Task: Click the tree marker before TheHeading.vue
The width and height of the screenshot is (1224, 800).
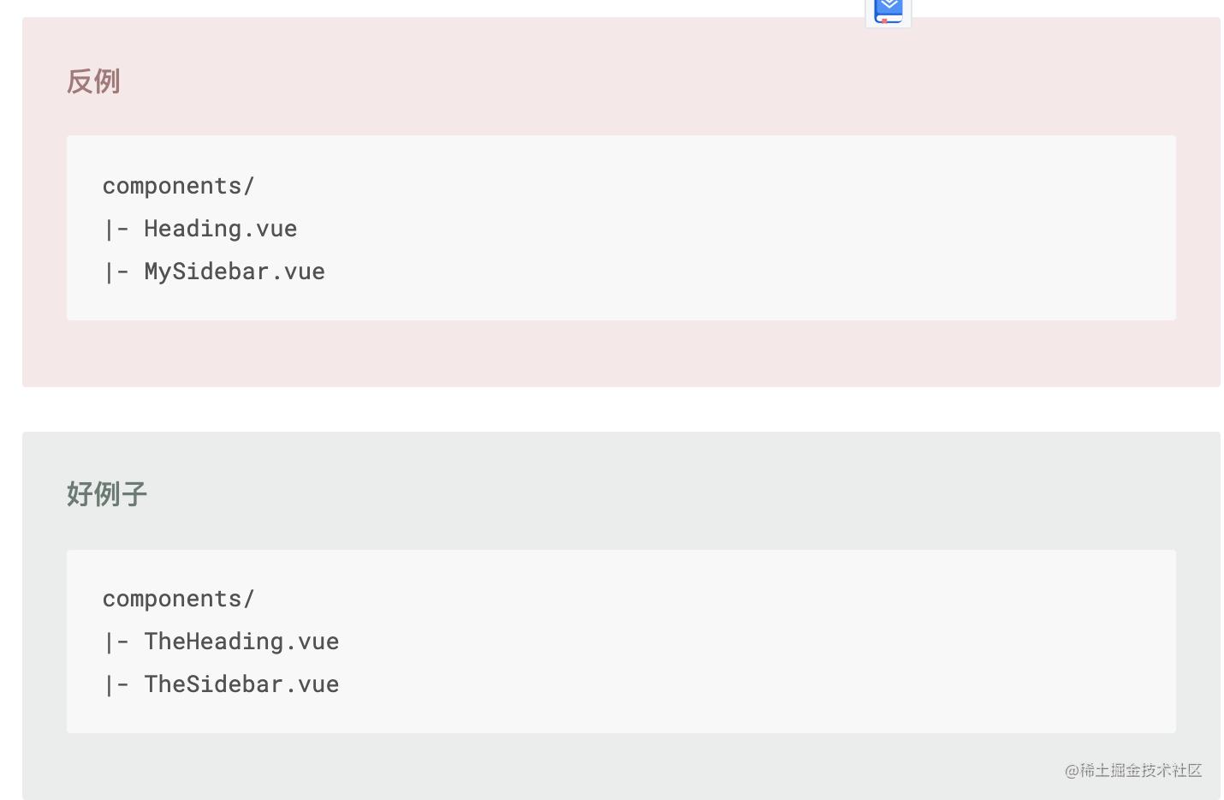Action: [x=116, y=642]
